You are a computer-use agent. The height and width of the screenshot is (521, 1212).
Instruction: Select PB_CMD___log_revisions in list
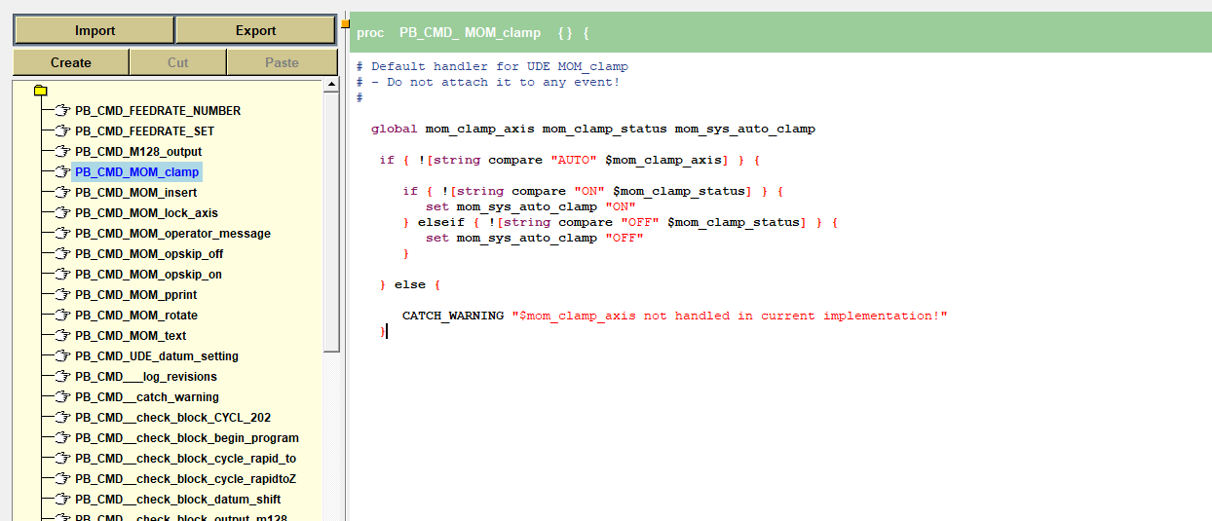point(146,377)
